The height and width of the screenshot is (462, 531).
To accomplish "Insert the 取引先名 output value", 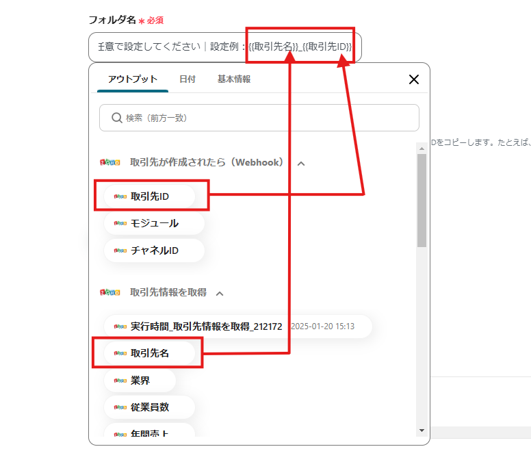I will (149, 353).
